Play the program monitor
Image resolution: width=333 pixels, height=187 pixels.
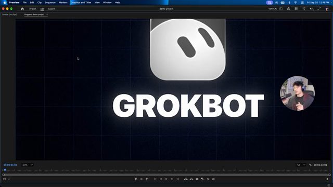166,179
